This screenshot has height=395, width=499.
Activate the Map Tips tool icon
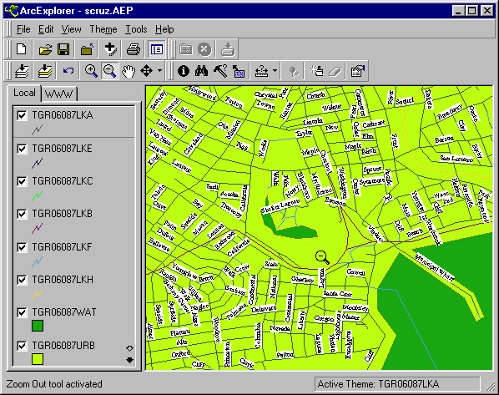pyautogui.click(x=239, y=71)
